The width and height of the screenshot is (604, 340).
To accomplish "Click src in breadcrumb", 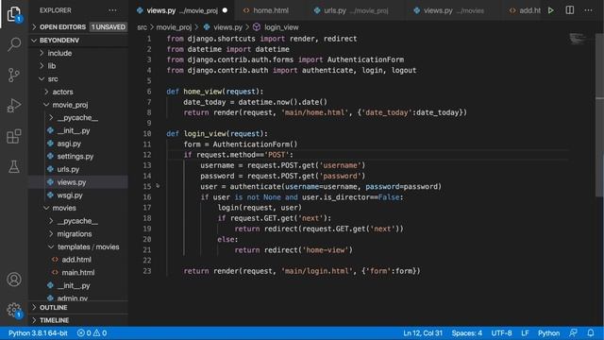I will coord(142,27).
